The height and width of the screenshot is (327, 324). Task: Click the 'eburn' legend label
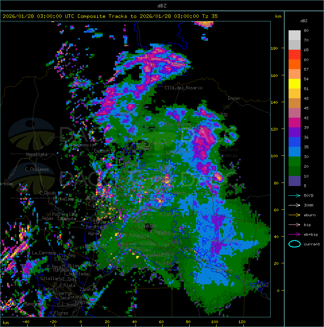point(310,215)
